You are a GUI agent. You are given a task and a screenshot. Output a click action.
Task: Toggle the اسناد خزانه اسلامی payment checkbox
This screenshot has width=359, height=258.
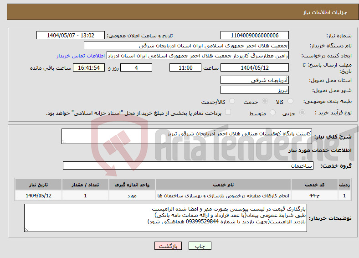pyautogui.click(x=228, y=112)
